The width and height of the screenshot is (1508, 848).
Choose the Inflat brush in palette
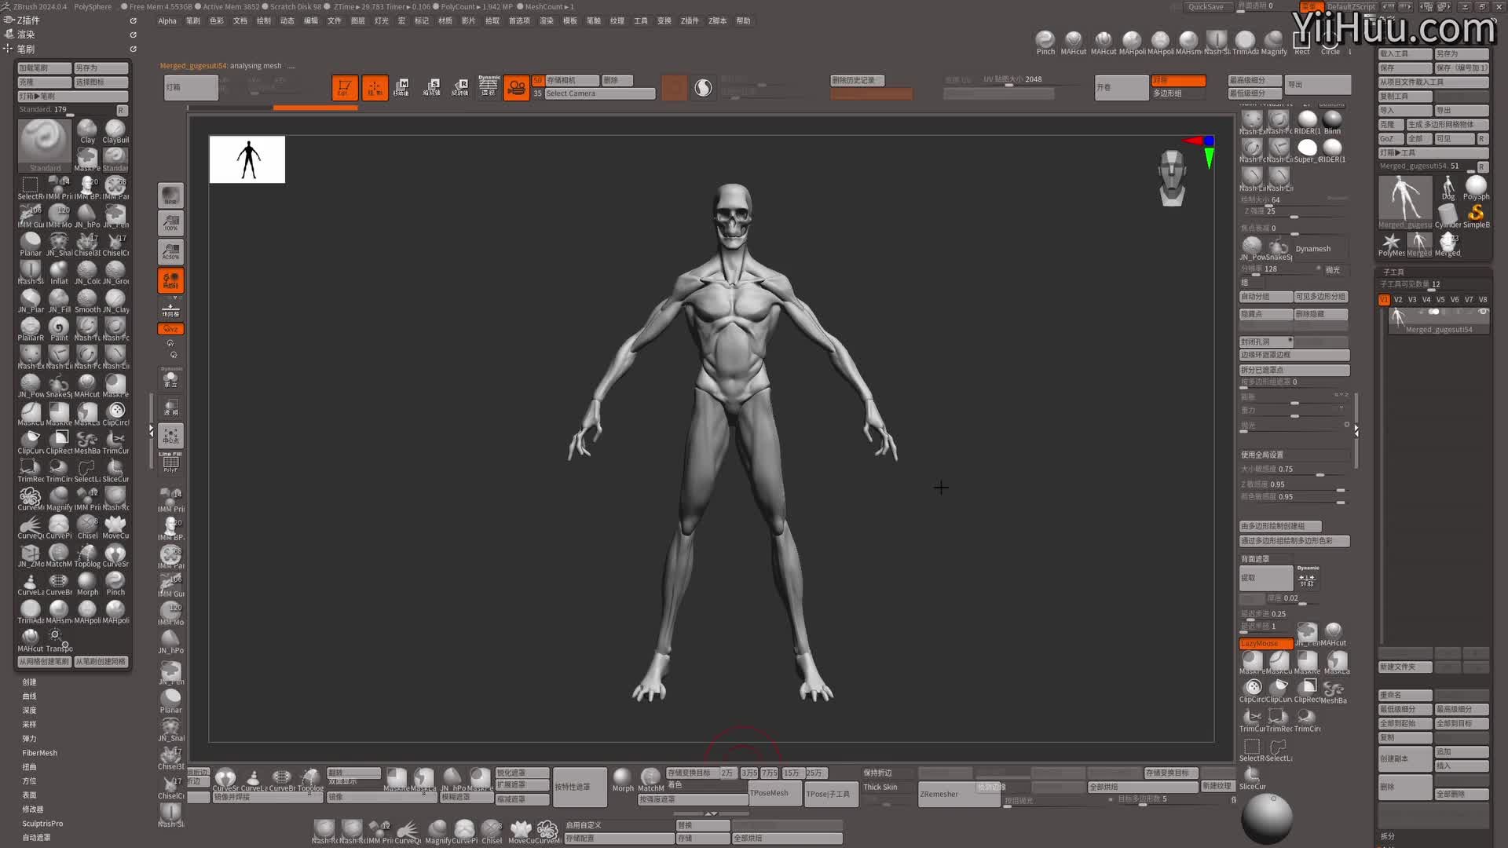pyautogui.click(x=59, y=271)
